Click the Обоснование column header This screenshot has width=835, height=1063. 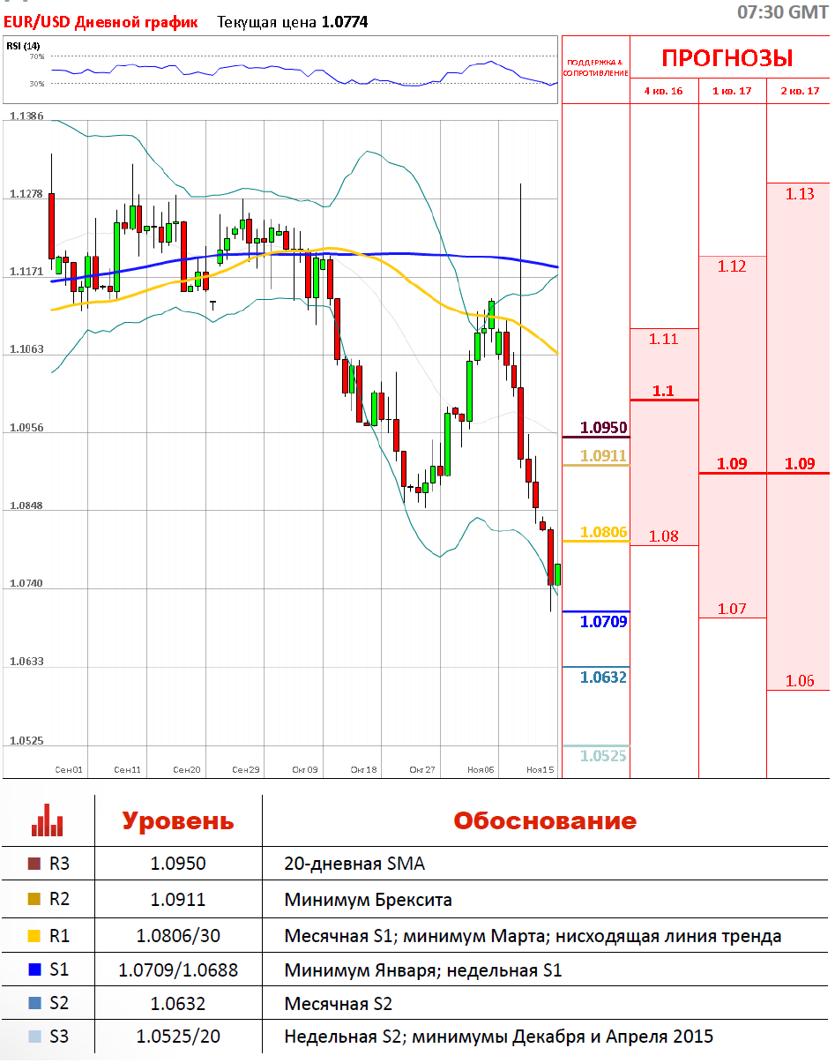pyautogui.click(x=544, y=820)
